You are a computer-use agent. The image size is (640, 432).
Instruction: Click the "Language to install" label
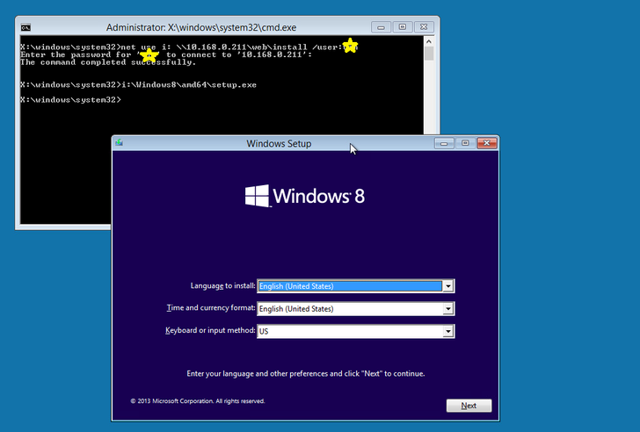[x=222, y=286]
